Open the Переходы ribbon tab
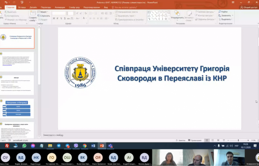The width and height of the screenshot is (259, 166). (46, 7)
